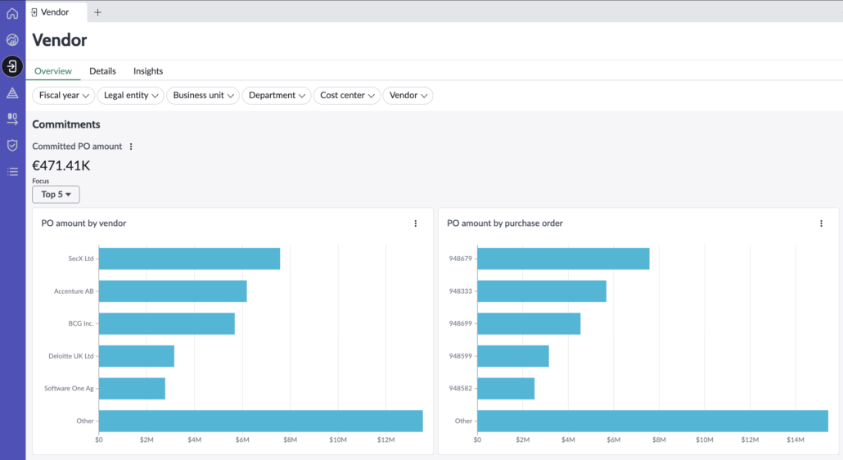Select the highlighted Vendor icon in sidebar
Screen dimensions: 843x460
[12, 66]
